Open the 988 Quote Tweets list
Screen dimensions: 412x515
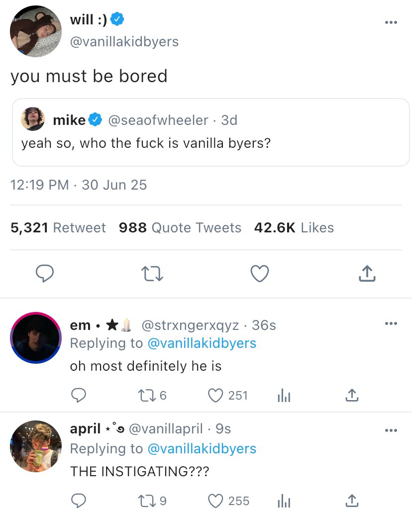pyautogui.click(x=180, y=228)
